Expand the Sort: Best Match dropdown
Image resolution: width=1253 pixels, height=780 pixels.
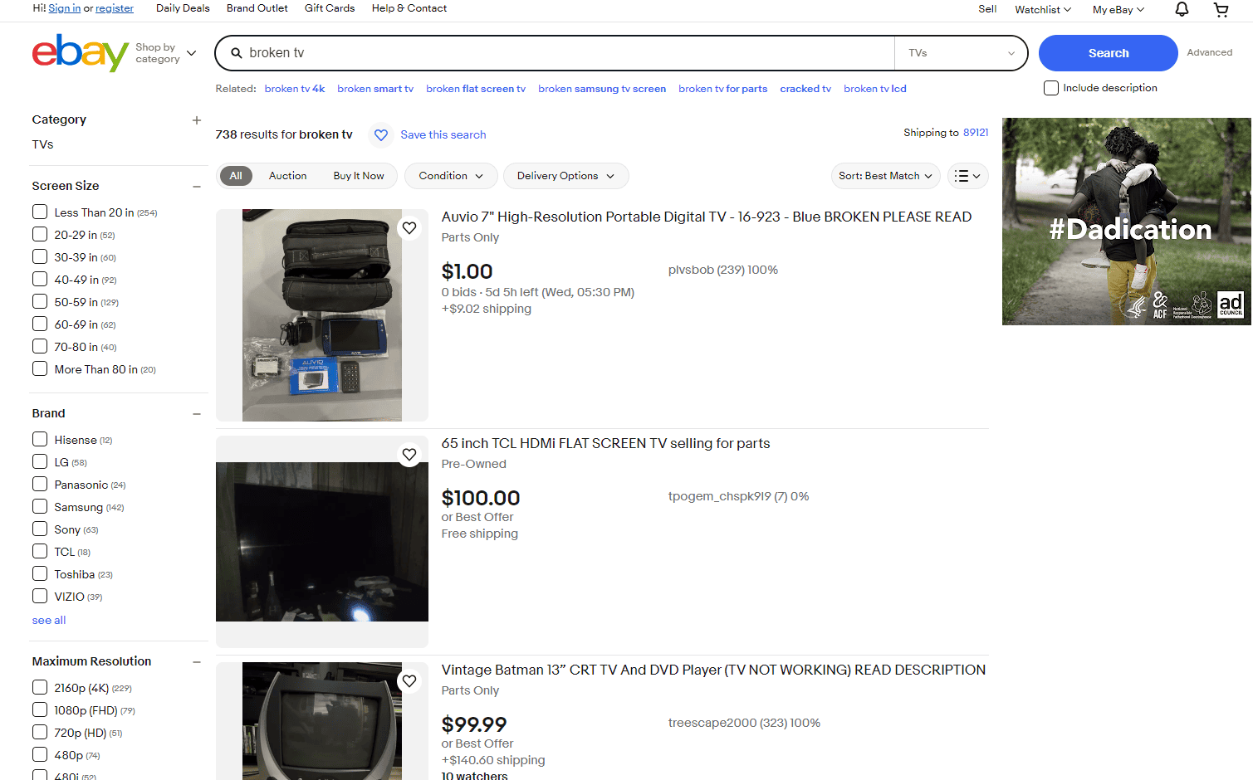click(885, 176)
